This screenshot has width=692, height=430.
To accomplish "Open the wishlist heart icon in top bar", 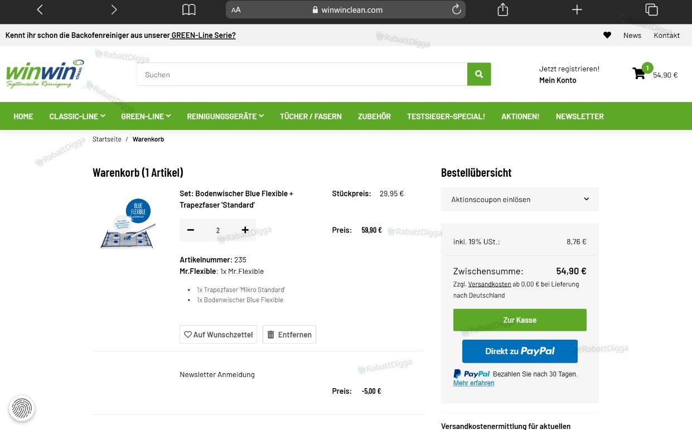I will [607, 35].
